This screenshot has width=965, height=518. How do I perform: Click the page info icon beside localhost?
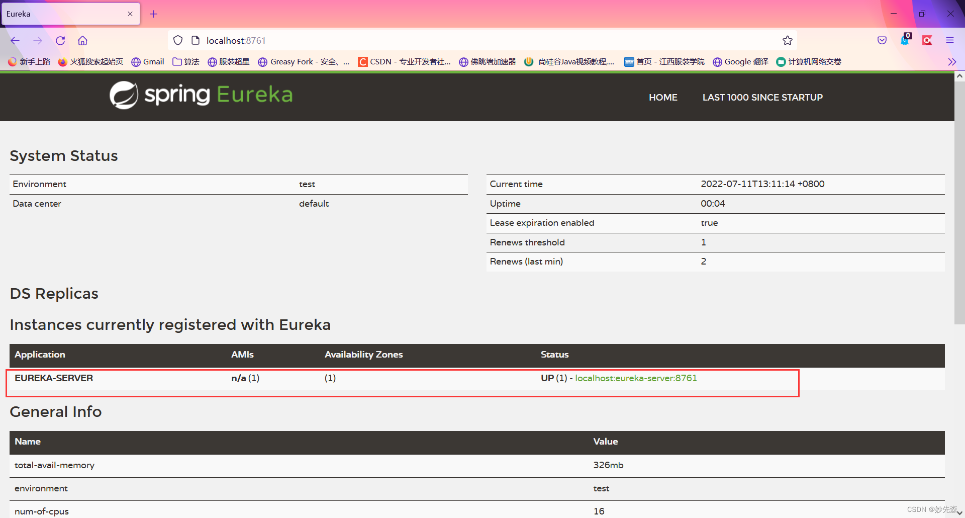tap(196, 41)
